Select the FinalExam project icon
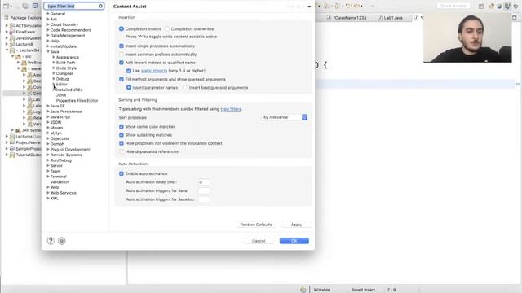 pyautogui.click(x=12, y=32)
